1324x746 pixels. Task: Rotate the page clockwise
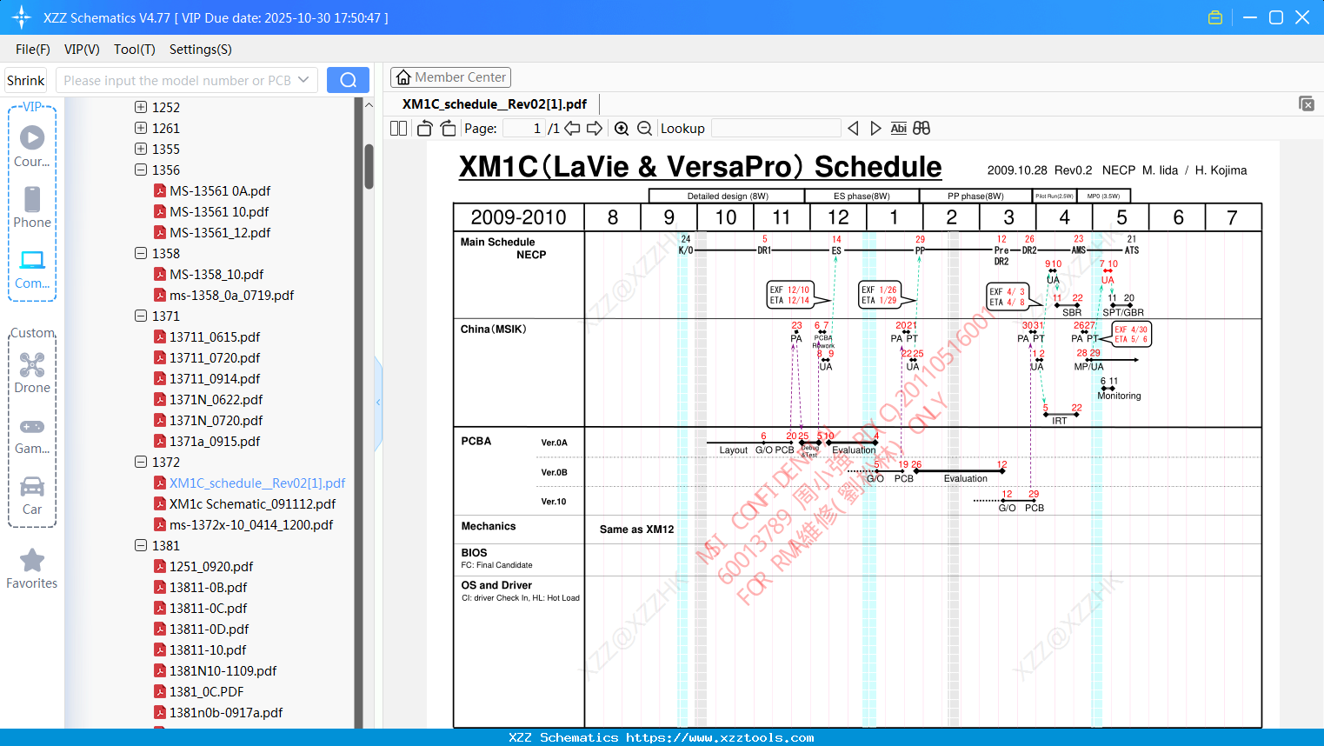point(449,129)
